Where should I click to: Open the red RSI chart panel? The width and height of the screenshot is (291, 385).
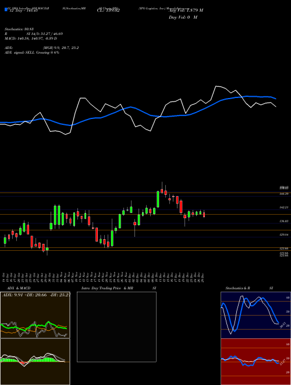(255, 362)
